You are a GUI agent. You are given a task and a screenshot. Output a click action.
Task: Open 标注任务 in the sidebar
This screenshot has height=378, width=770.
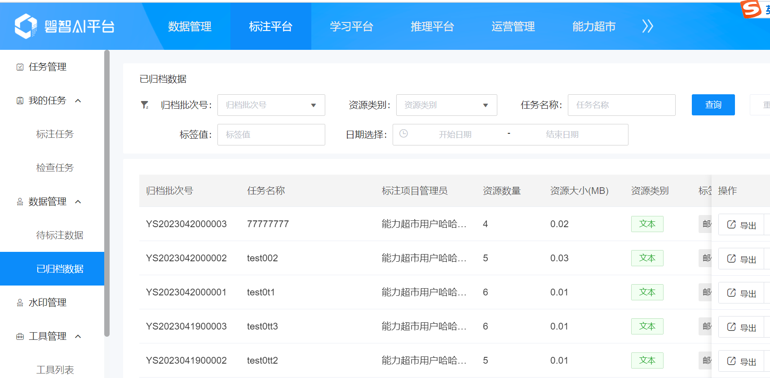pyautogui.click(x=55, y=134)
